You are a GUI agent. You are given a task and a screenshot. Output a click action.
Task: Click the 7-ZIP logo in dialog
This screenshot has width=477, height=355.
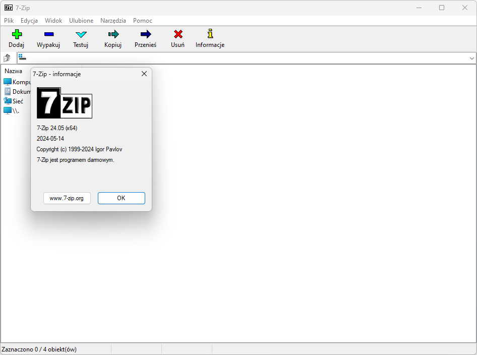click(64, 103)
